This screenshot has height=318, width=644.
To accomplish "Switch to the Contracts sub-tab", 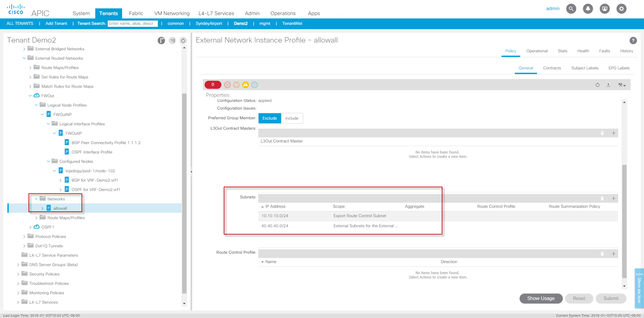I will tap(552, 68).
